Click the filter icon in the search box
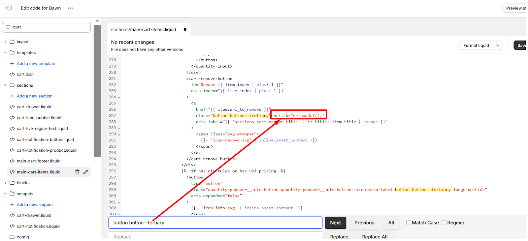Viewport: 528px width, 241px height. pos(8,27)
